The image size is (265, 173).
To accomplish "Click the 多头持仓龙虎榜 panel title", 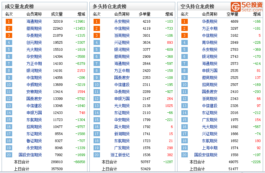I will click(x=109, y=7).
